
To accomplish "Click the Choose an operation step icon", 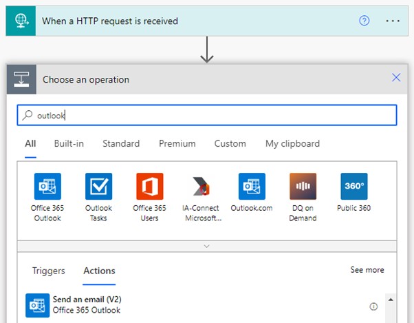I will pos(21,79).
